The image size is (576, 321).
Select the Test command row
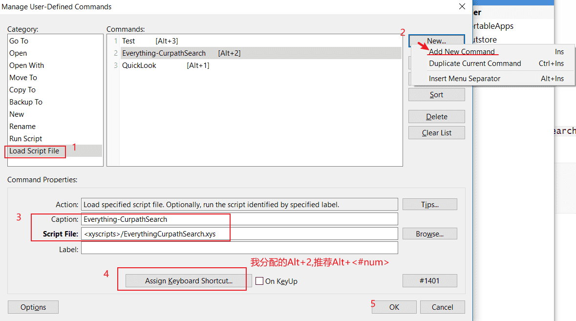pyautogui.click(x=261, y=41)
